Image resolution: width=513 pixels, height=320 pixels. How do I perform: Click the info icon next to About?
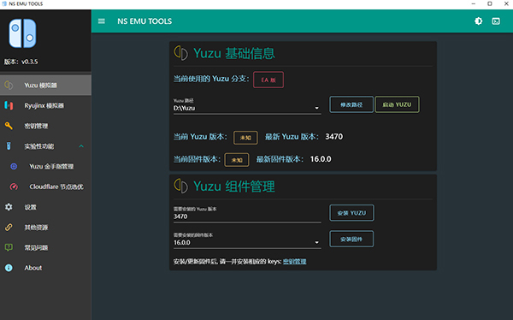click(9, 268)
